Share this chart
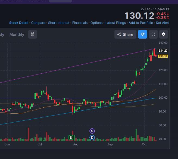 click(x=125, y=34)
